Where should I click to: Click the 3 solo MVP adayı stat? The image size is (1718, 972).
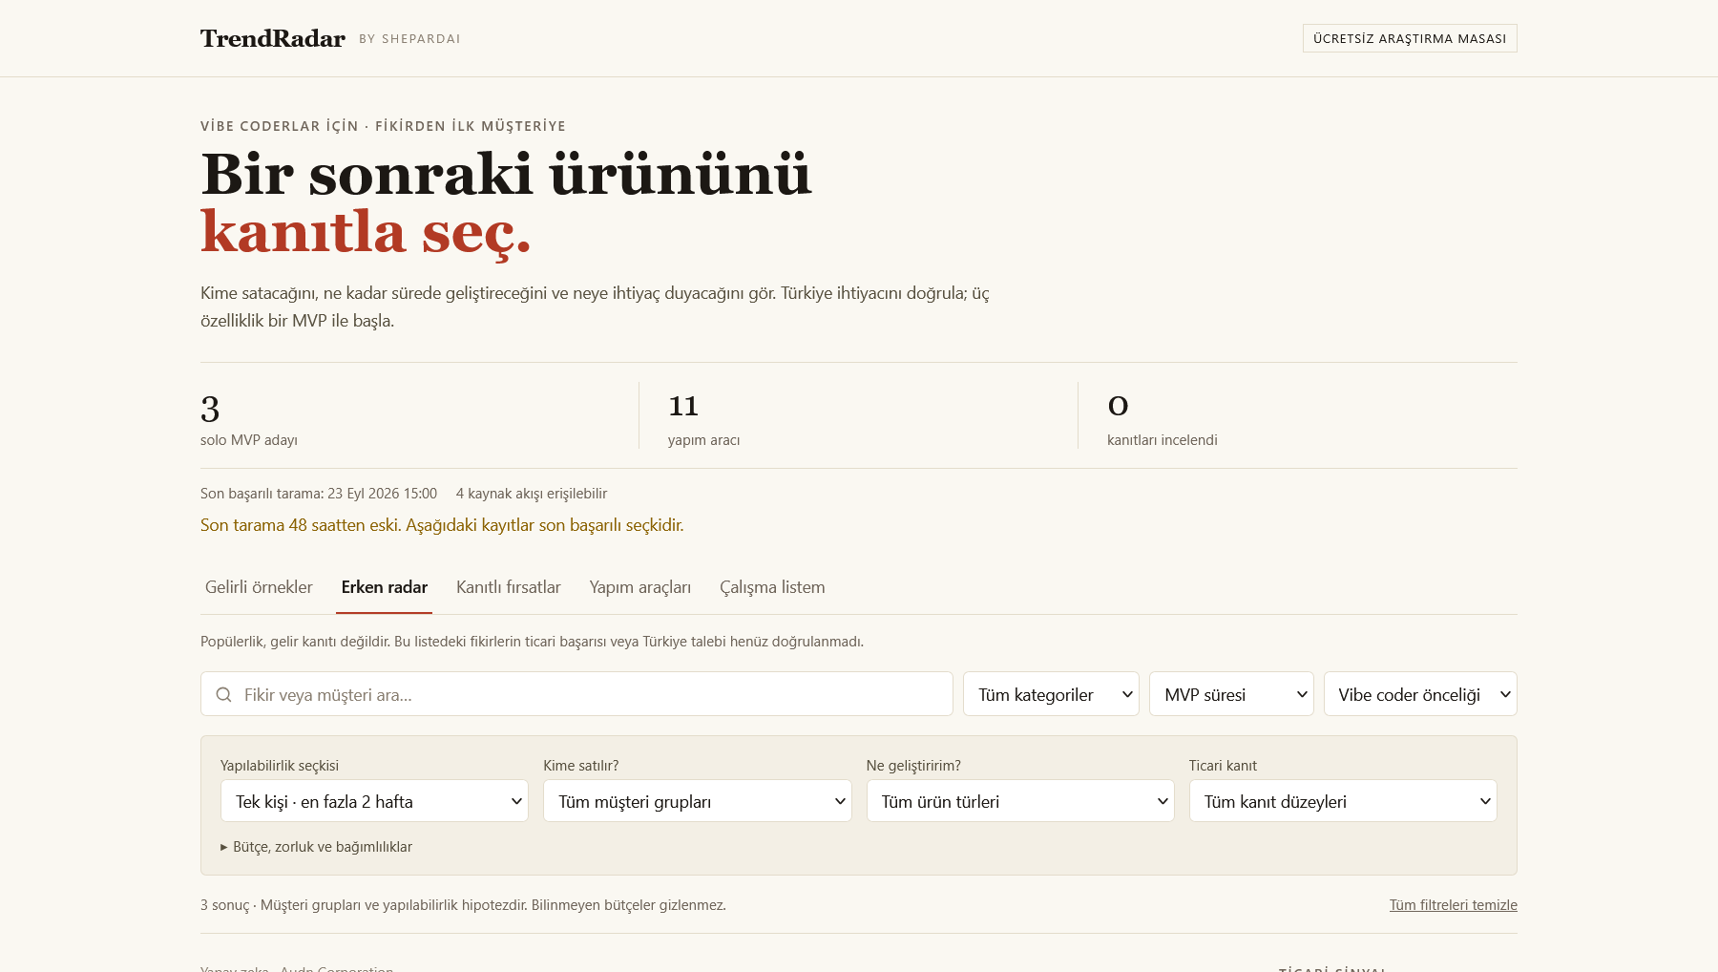(249, 420)
